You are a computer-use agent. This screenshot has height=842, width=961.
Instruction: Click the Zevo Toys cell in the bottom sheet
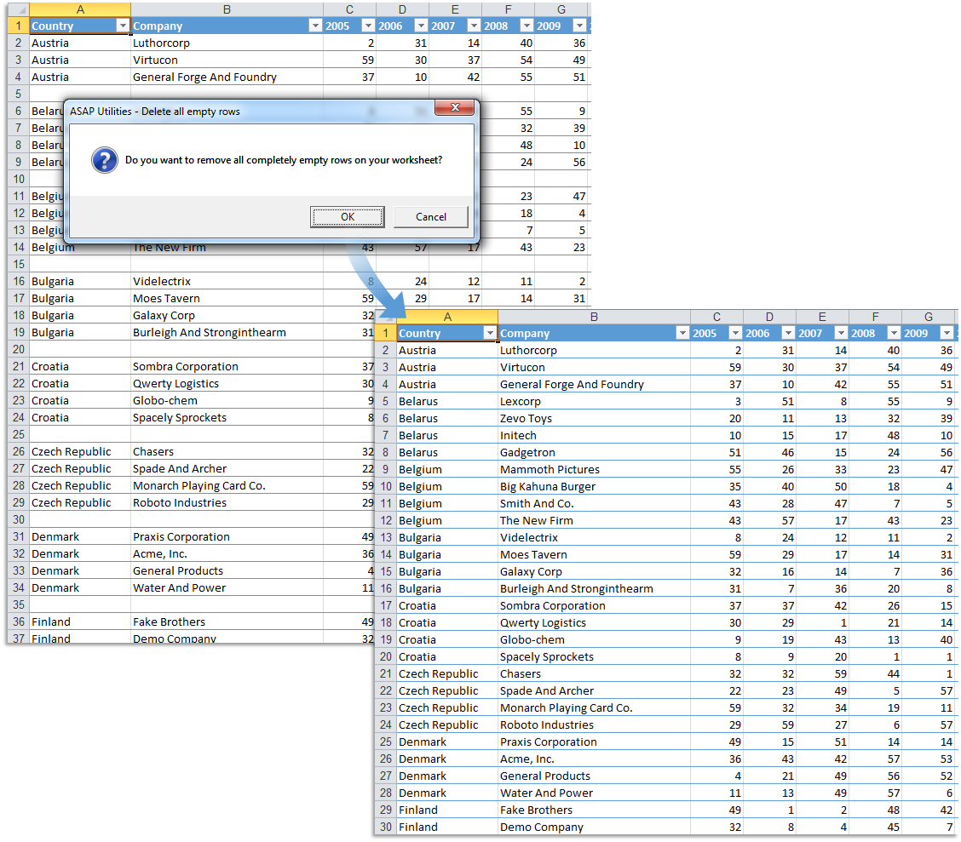[594, 418]
